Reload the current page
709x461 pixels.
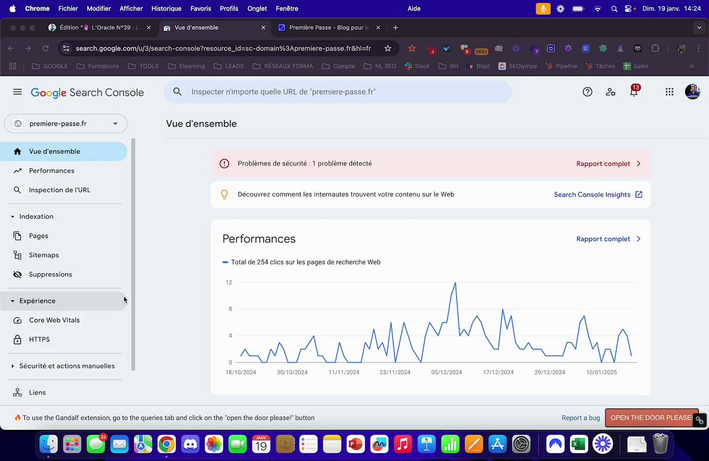[x=45, y=48]
